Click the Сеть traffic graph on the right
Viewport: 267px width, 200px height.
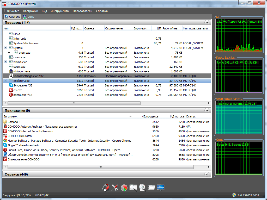click(239, 158)
